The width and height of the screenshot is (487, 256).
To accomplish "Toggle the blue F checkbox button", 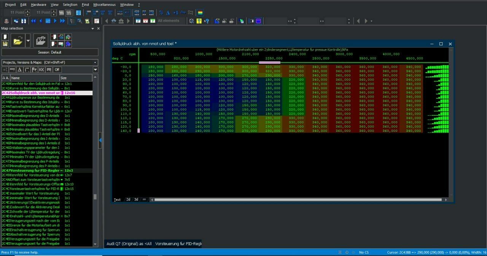I will tap(138, 21).
